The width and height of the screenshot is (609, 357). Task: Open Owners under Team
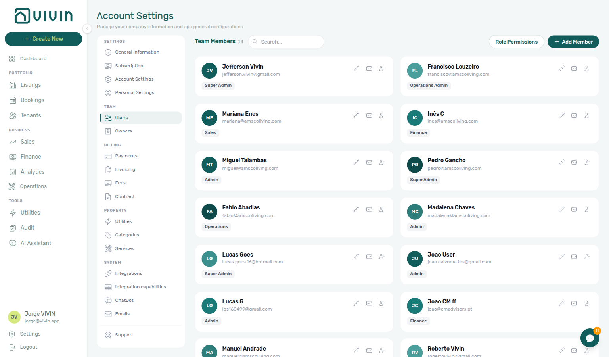[x=141, y=131]
